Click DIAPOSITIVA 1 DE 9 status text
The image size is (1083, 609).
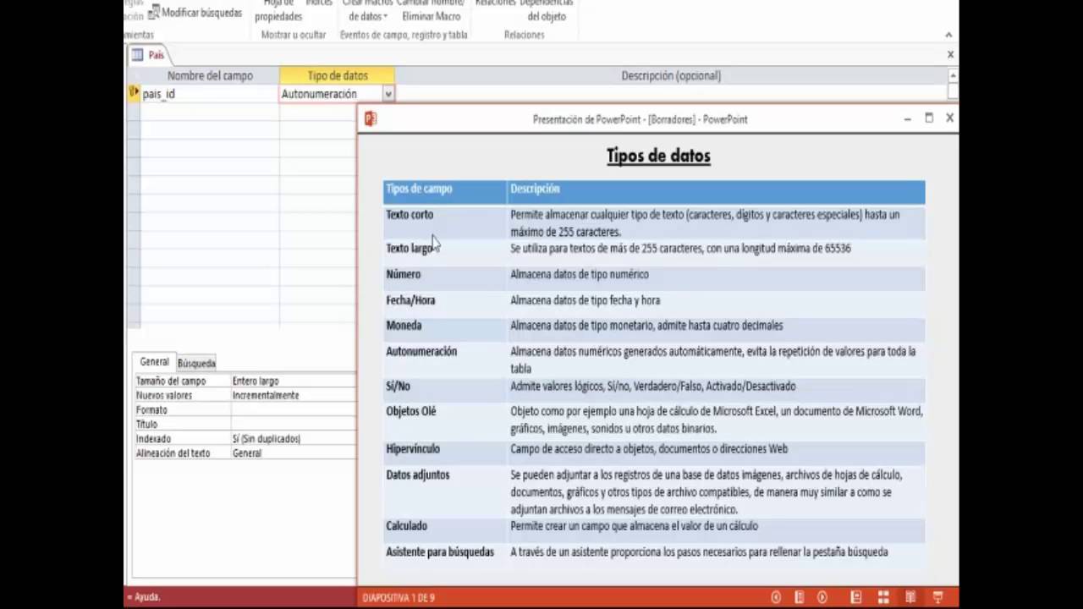pos(399,598)
